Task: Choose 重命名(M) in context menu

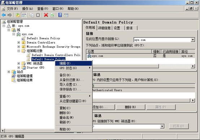Action: (74, 117)
